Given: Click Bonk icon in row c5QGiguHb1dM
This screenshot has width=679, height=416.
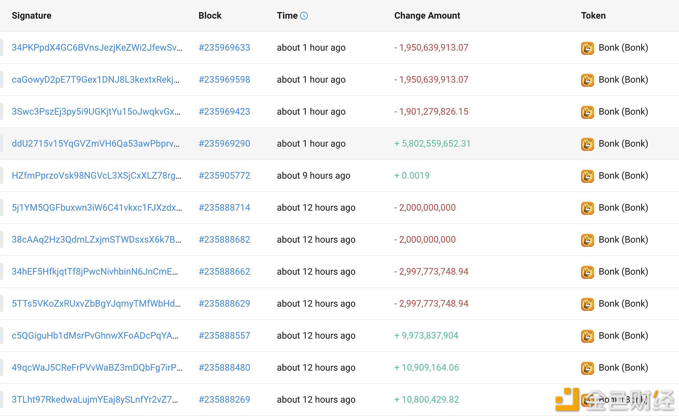Looking at the screenshot, I should [588, 336].
